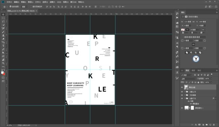Toggle visibility of the topmost layer
Screen dimensions: 219x127
tap(182, 87)
